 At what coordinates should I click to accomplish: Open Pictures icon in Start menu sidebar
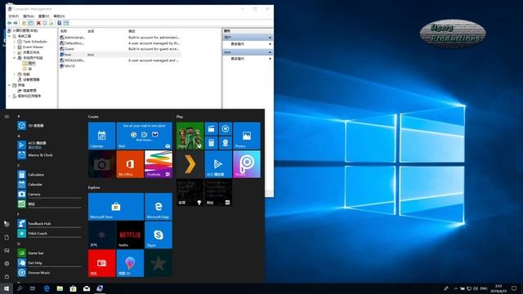(7, 251)
